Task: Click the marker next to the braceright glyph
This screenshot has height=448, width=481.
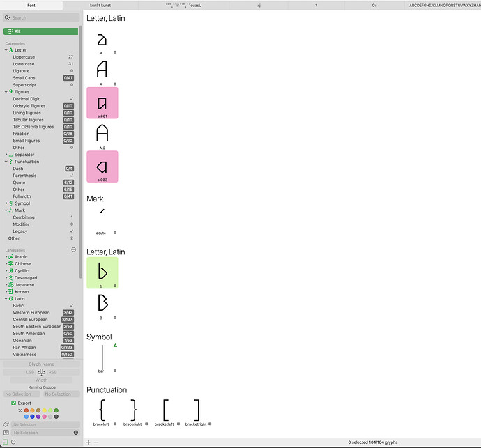Action: [x=146, y=424]
